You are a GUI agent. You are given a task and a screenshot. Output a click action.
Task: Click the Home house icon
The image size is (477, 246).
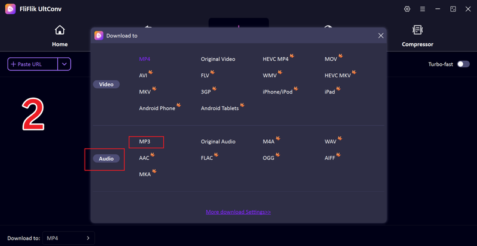pos(60,30)
